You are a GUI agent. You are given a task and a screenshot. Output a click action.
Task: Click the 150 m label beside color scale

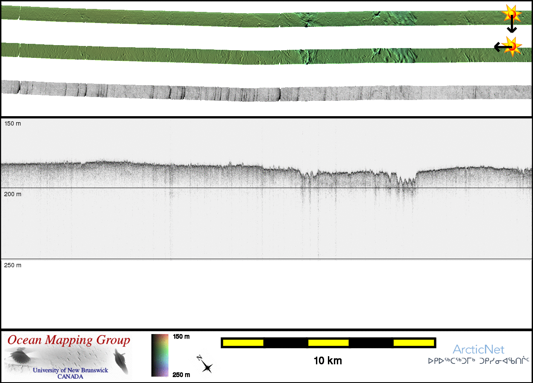(181, 337)
